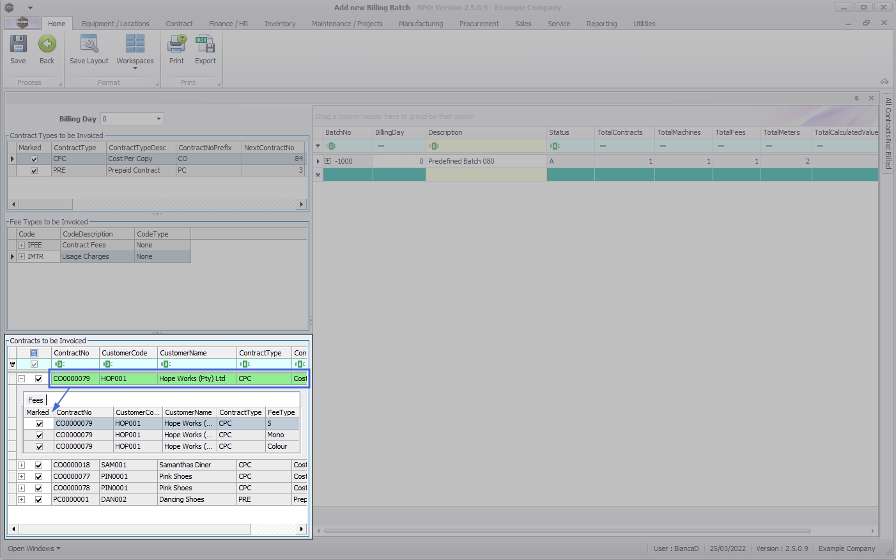Click the green Back arrow icon

[47, 45]
